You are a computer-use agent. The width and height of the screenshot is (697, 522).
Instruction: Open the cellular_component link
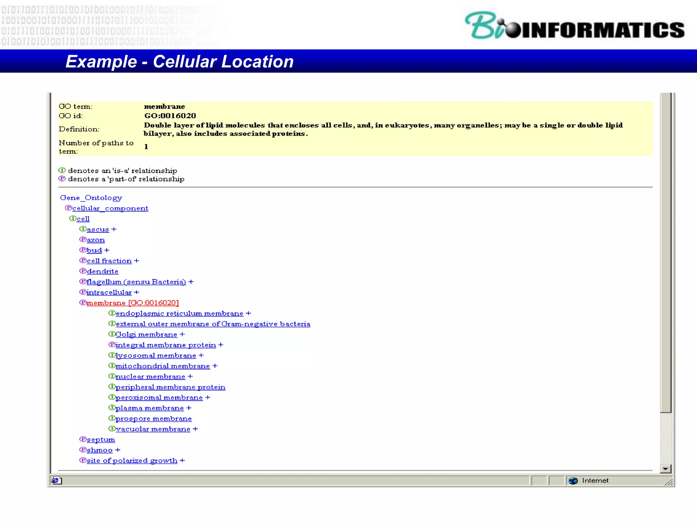110,208
